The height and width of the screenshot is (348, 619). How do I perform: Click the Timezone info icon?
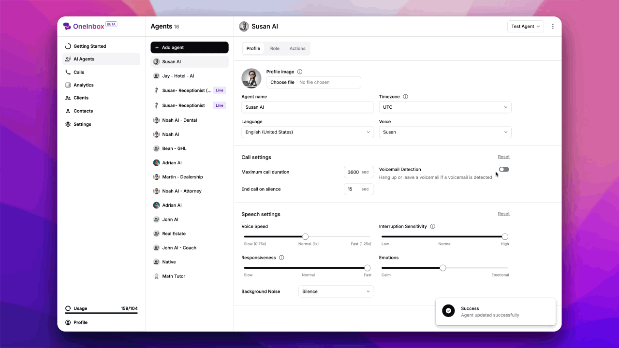click(x=405, y=97)
